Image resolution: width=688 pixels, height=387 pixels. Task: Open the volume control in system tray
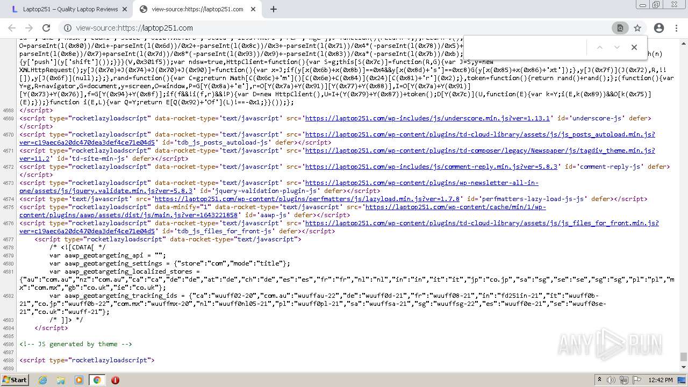612,380
